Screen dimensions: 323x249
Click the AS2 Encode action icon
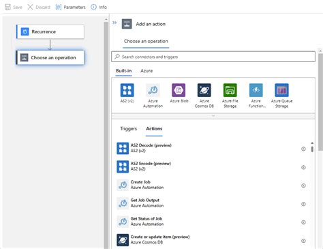[x=123, y=166]
